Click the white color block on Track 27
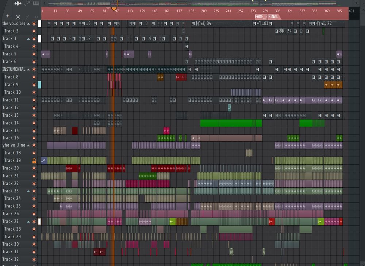The image size is (365, 266). (x=39, y=222)
